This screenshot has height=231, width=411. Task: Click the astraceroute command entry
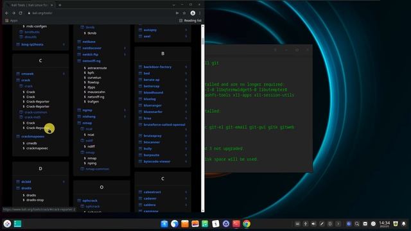(97, 68)
